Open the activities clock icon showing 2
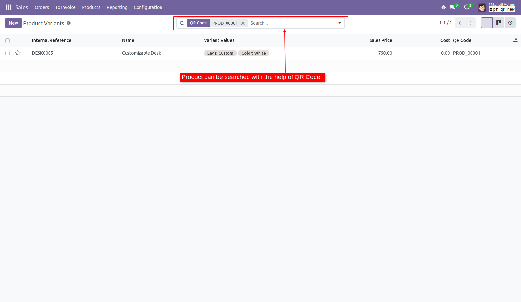The width and height of the screenshot is (521, 302). (467, 7)
